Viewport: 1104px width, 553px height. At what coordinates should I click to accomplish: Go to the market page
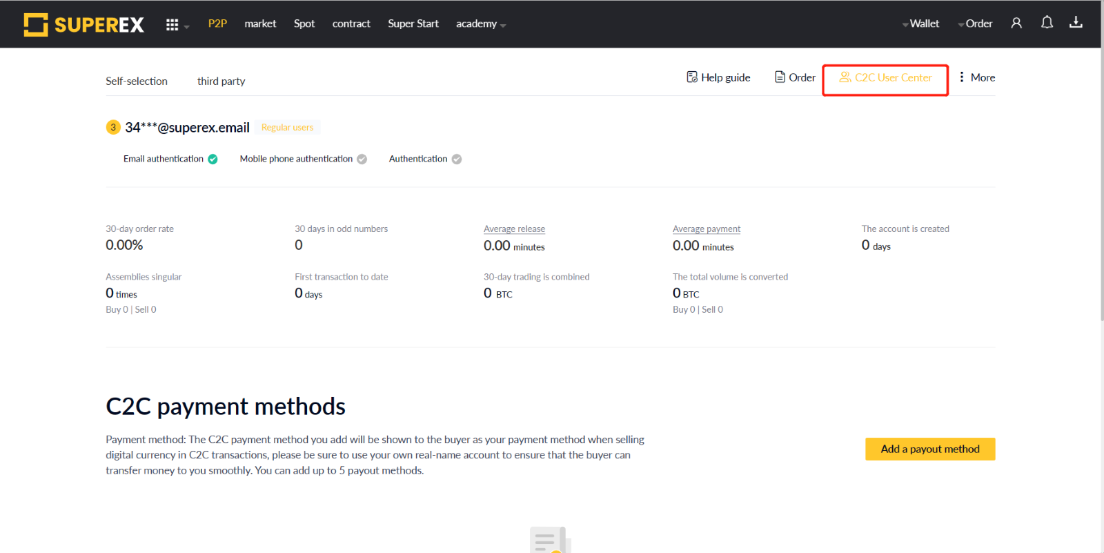260,23
